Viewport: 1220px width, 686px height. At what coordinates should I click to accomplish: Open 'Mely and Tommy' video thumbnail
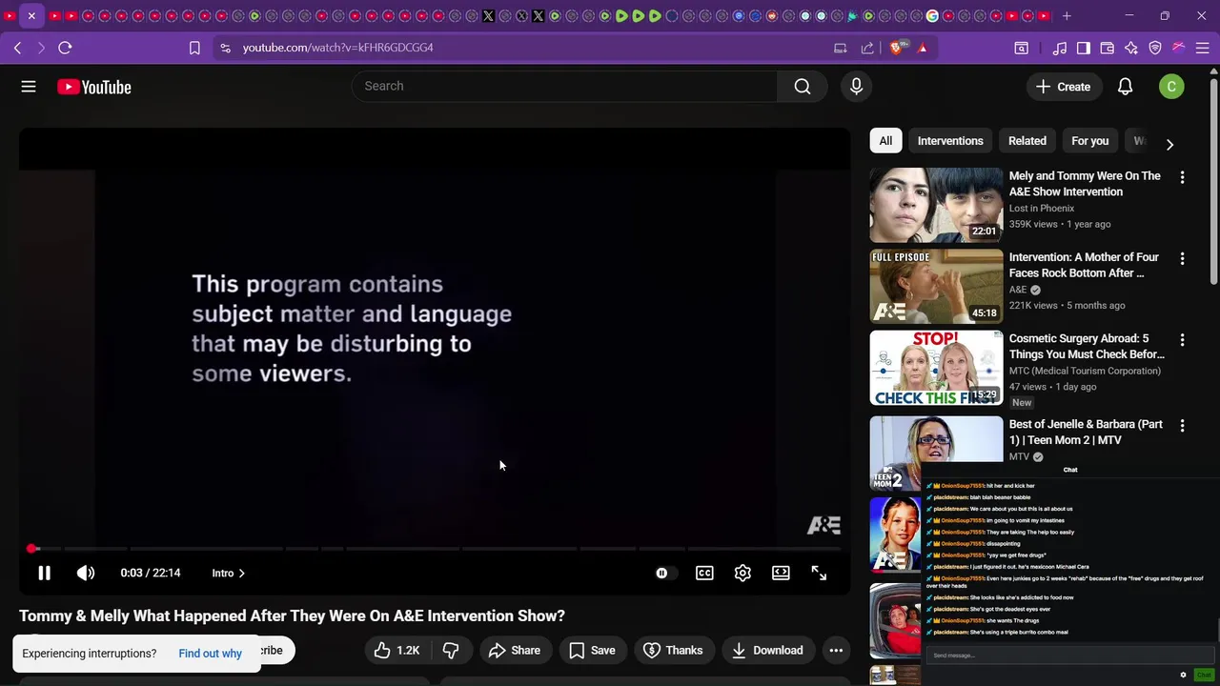[936, 205]
